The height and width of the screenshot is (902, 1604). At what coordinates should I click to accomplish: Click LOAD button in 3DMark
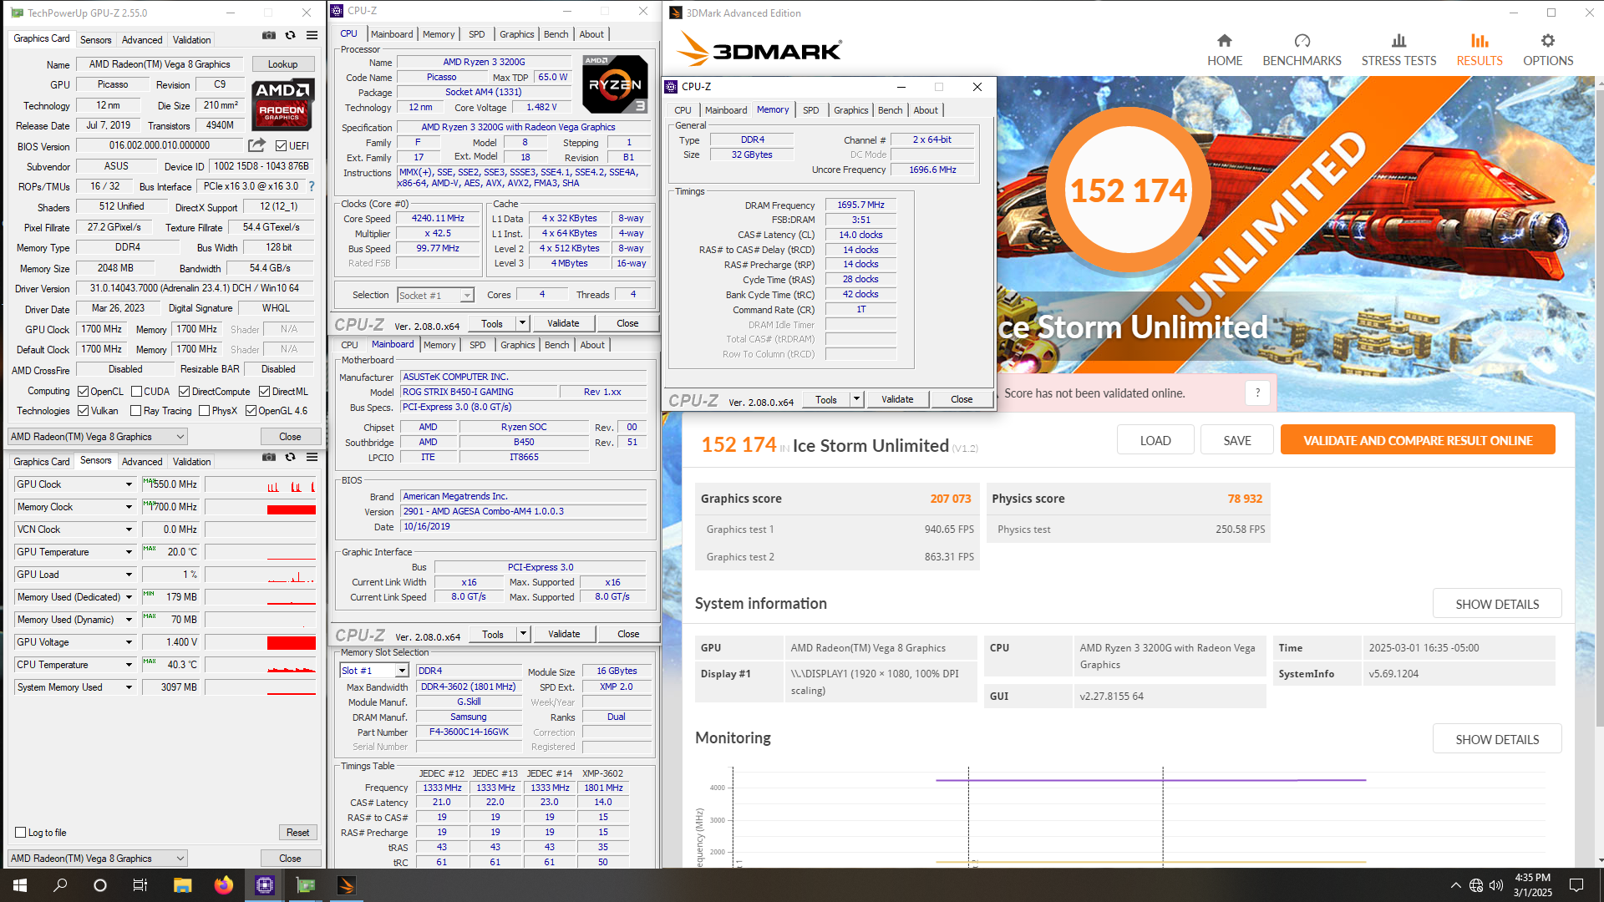(1155, 440)
